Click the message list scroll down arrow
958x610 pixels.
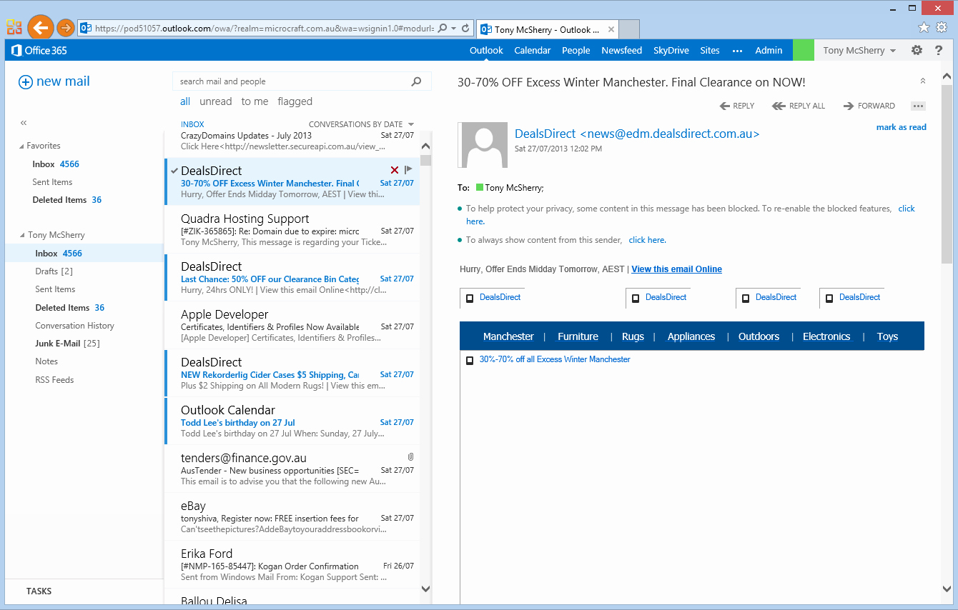[426, 589]
